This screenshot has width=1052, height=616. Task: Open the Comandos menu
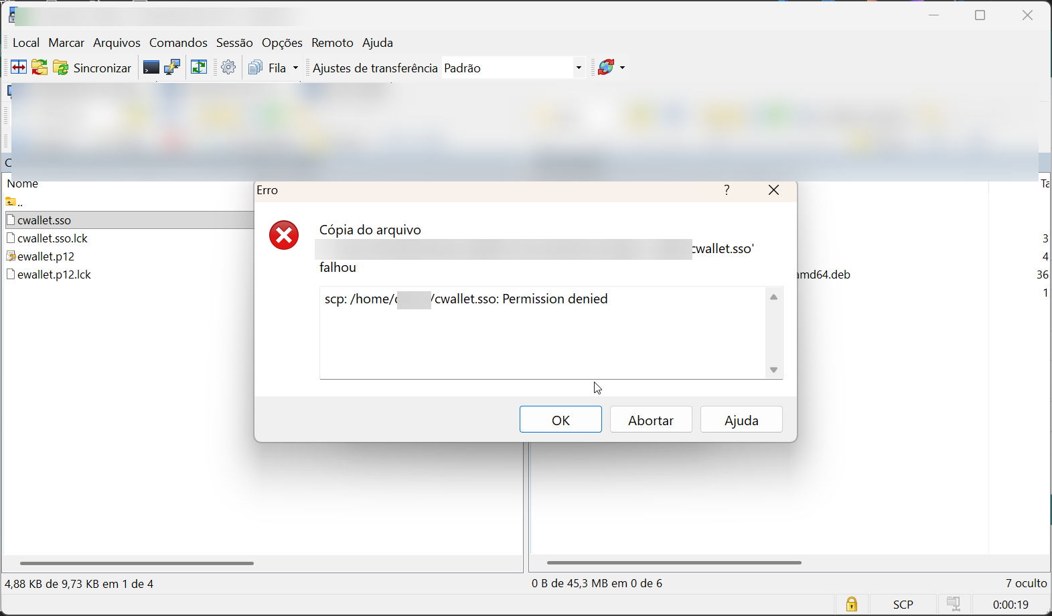(x=178, y=43)
